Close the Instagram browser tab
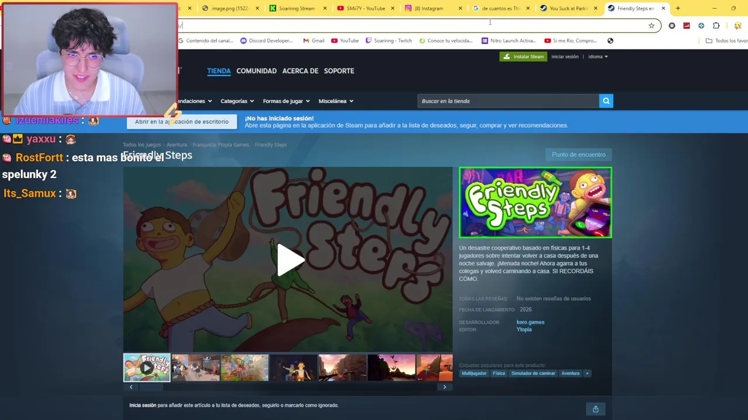This screenshot has height=420, width=748. click(x=460, y=8)
